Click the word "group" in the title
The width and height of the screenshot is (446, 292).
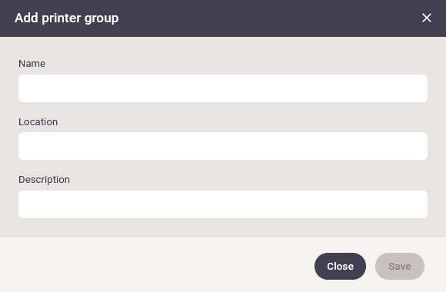[102, 18]
